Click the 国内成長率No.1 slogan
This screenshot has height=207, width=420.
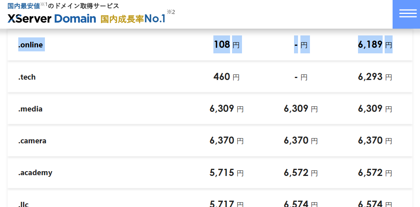click(x=133, y=19)
